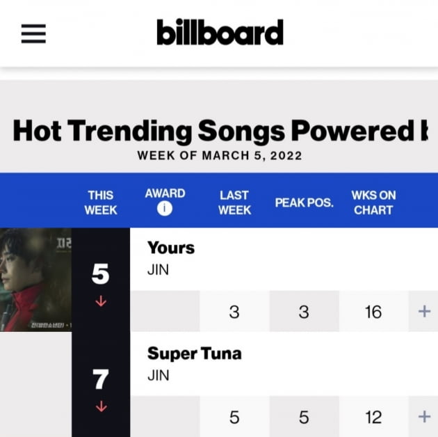Open the Yours album cover thumbnail
438x437 pixels.
[35, 280]
